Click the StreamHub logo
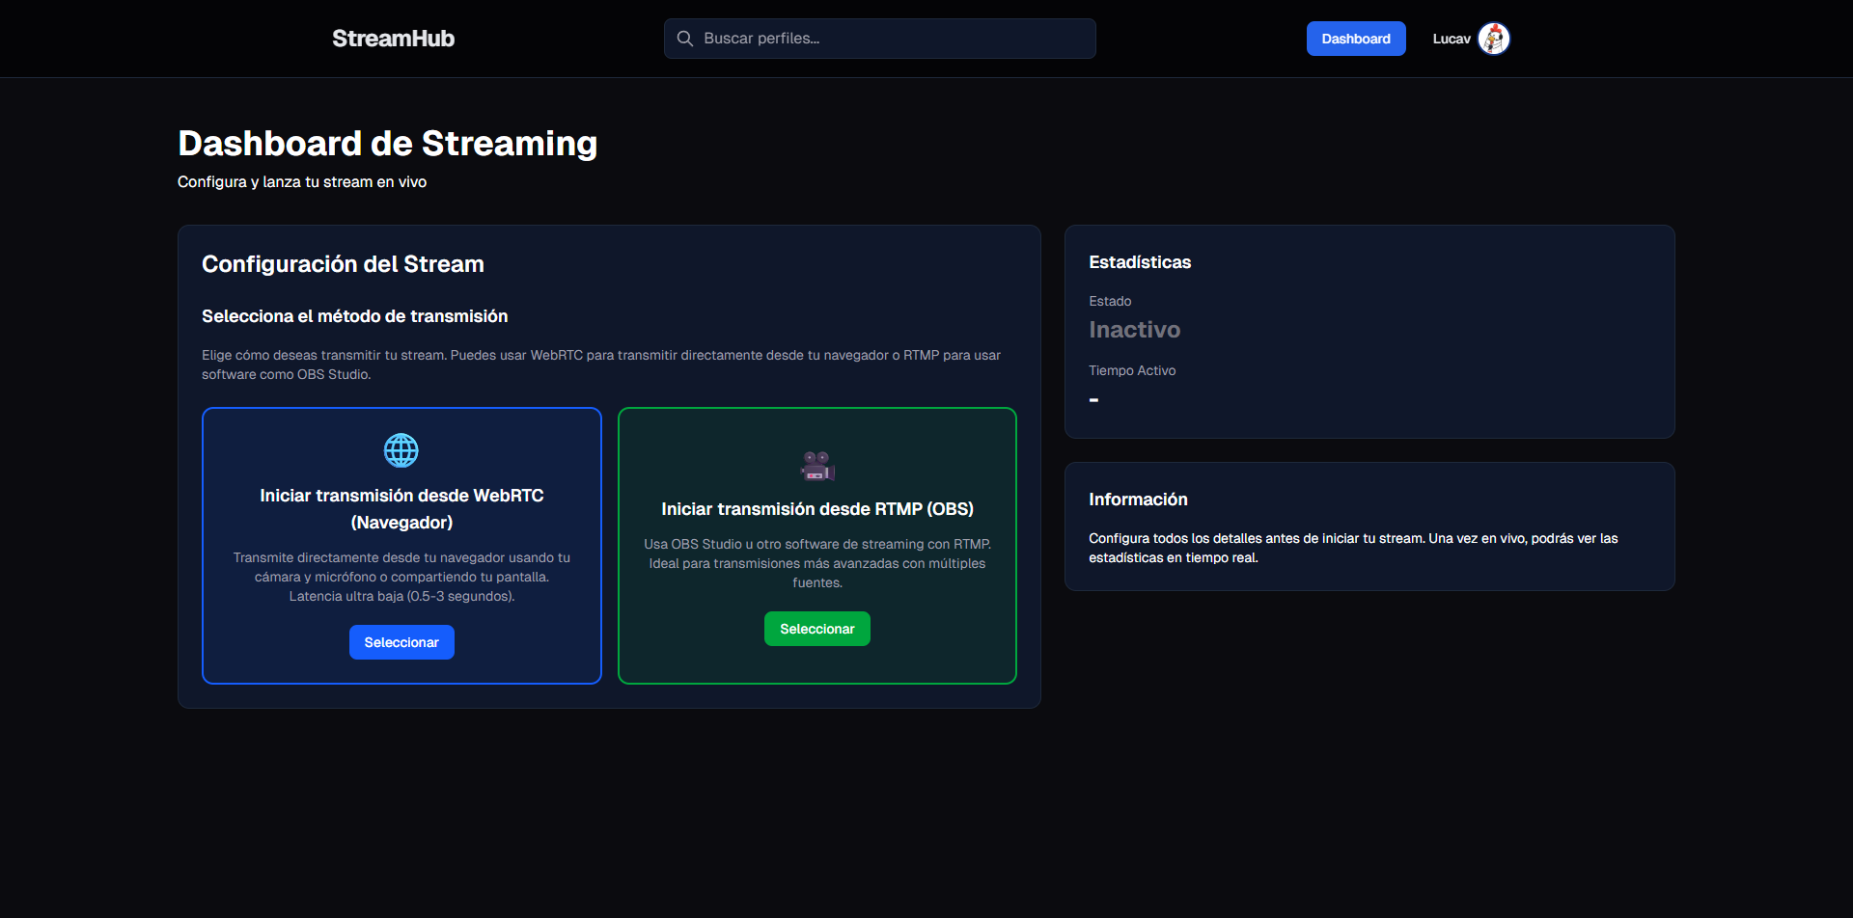1853x918 pixels. coord(393,39)
